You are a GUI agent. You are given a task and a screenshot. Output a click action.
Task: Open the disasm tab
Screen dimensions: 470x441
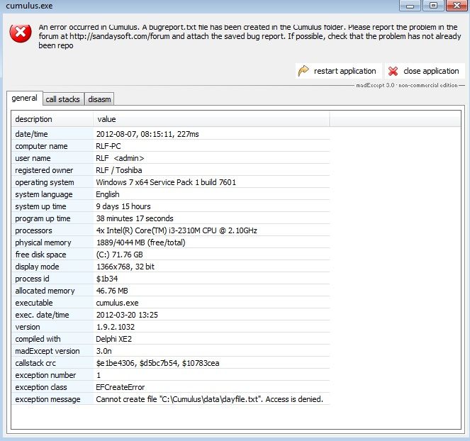(99, 99)
